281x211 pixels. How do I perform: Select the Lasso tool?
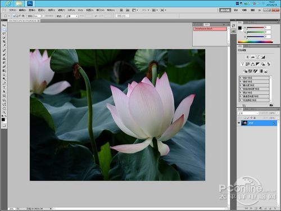pos(4,33)
